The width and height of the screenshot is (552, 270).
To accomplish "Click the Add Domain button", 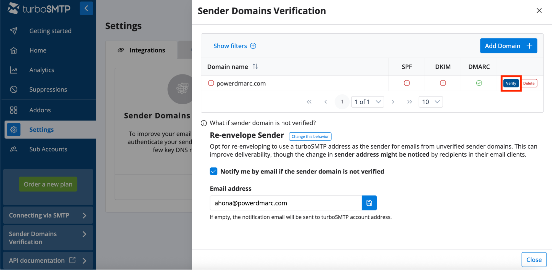I will point(508,46).
